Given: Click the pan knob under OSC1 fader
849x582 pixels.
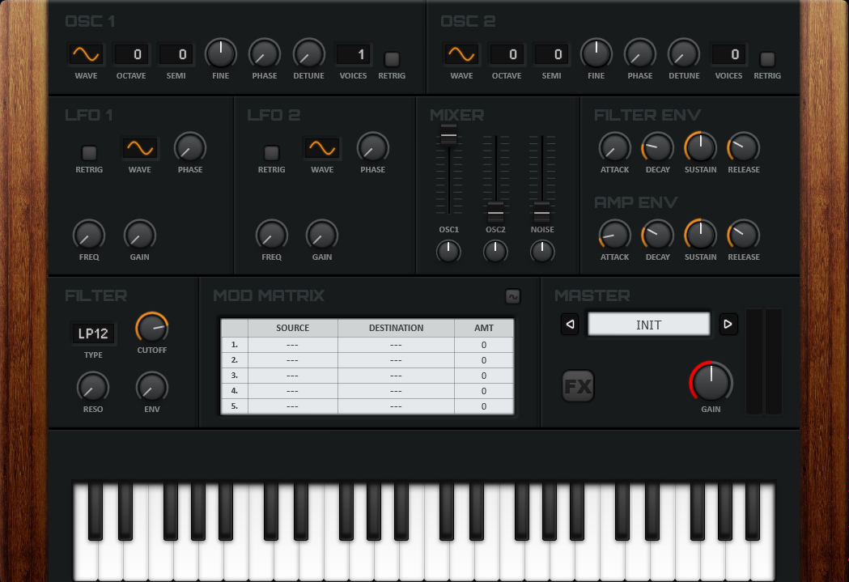Looking at the screenshot, I should [x=448, y=252].
